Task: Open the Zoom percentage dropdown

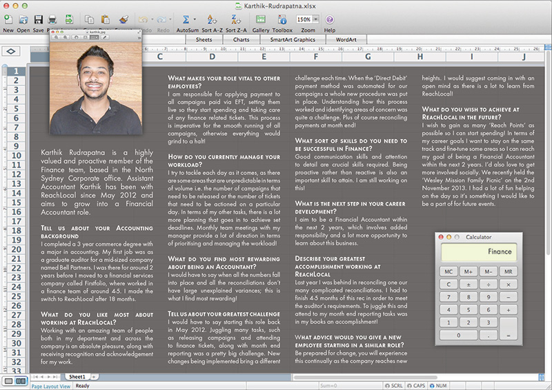Action: pos(315,20)
